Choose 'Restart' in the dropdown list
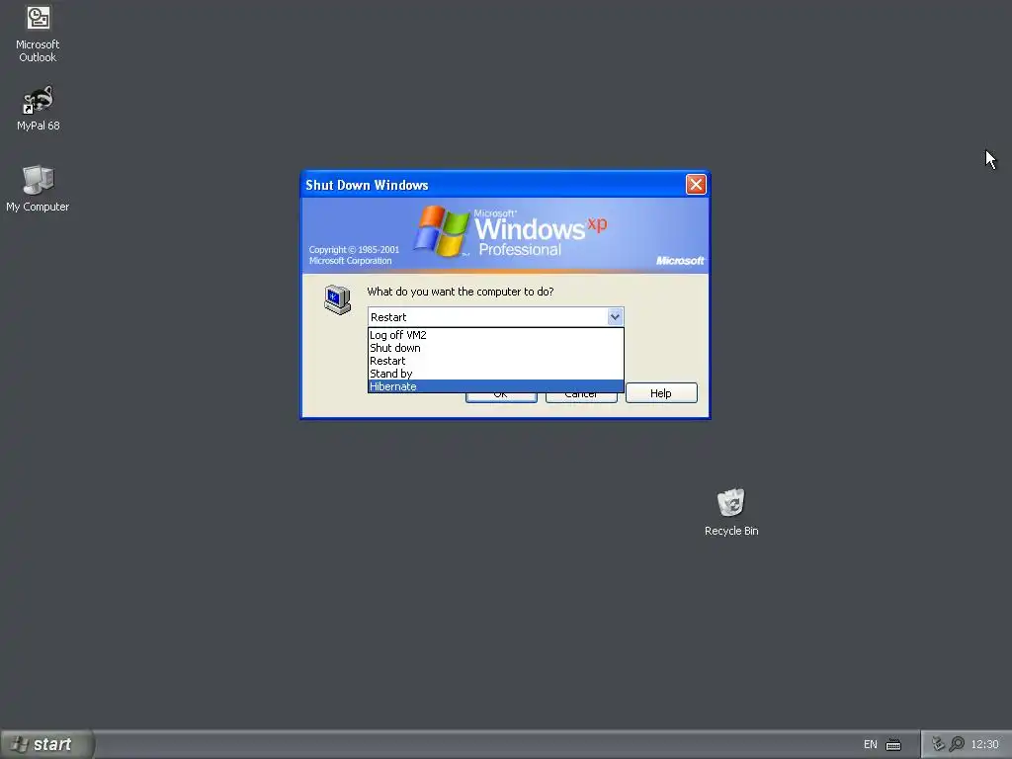1012x759 pixels. click(x=496, y=361)
